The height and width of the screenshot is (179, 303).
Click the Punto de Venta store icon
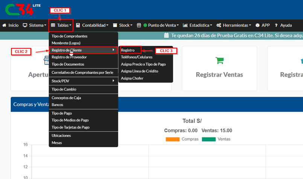pos(139,25)
